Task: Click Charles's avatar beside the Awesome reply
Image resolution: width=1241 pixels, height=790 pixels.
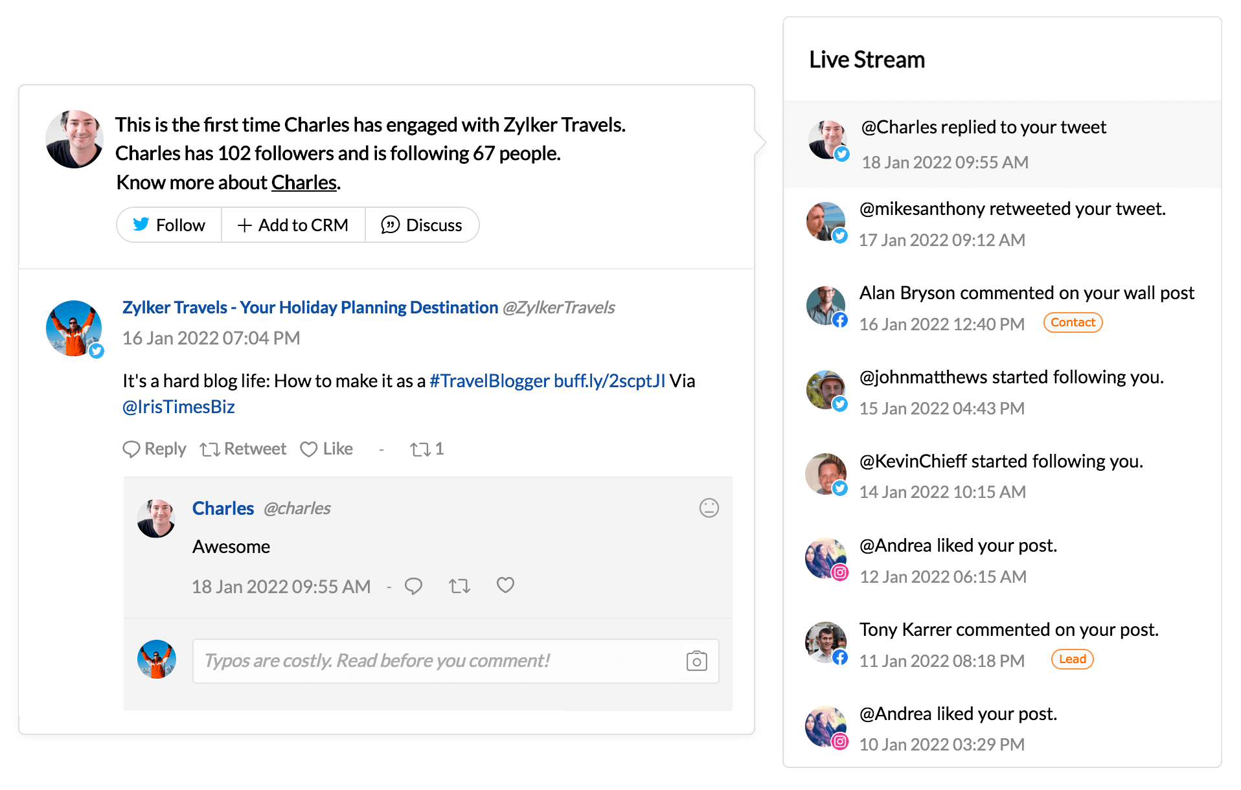Action: click(x=156, y=518)
